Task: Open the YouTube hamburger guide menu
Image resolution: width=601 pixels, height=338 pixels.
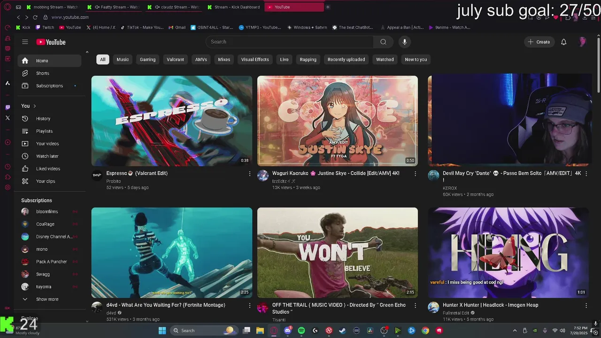Action: [x=25, y=42]
